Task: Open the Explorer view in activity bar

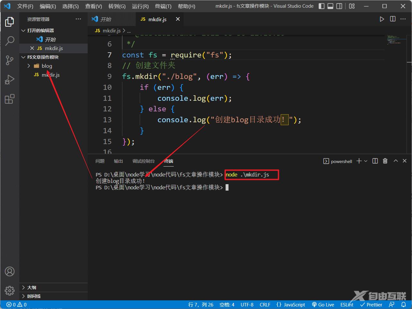Action: (x=10, y=22)
